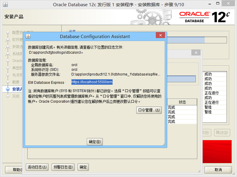This screenshot has height=177, width=237.
Task: Click the 安装产品 page heading
Action: click(14, 17)
